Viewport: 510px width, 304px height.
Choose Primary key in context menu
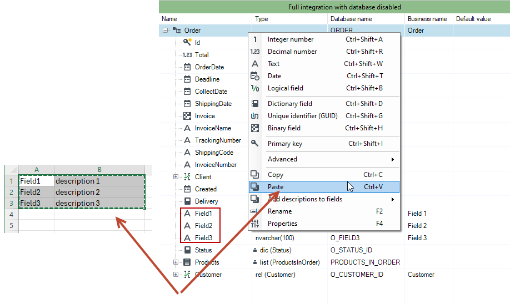coord(324,144)
